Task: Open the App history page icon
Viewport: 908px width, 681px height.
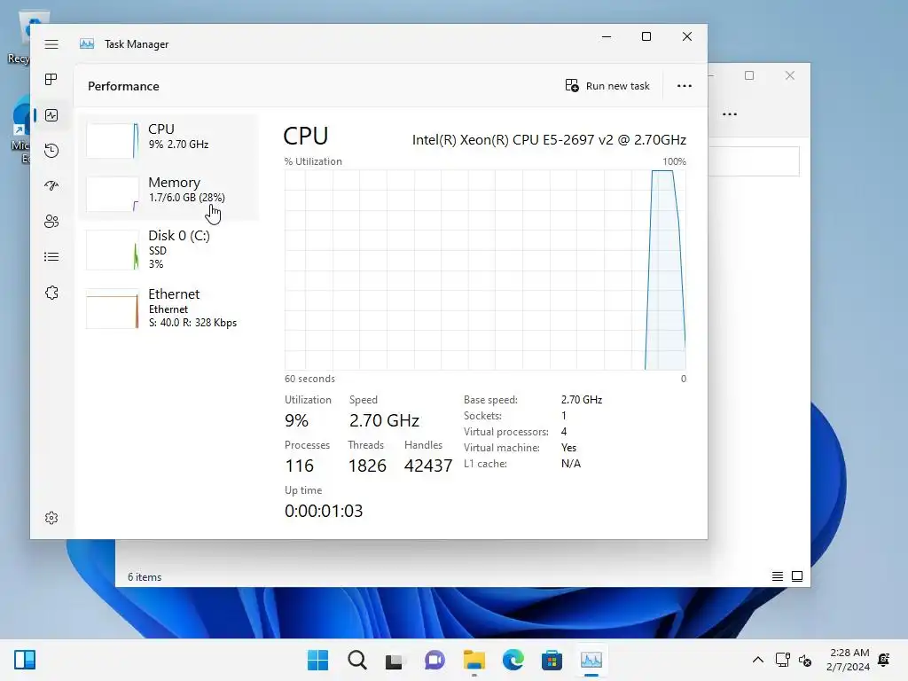Action: (x=51, y=151)
